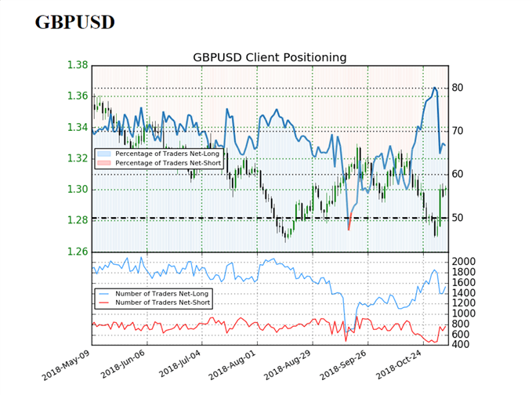Click the 2018-Jun-06 date label

tap(123, 364)
